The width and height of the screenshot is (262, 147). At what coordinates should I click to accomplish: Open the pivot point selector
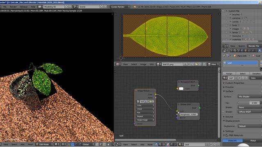pyautogui.click(x=63, y=144)
